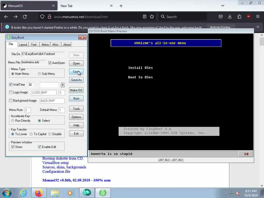Viewport: 264px width, 198px height.
Task: Select the Main Menu radio button
Action: tap(13, 74)
